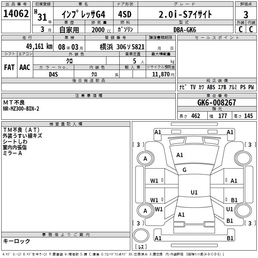Click the A1 mark on the hood
Screen dimensions: 258x258
coord(180,155)
